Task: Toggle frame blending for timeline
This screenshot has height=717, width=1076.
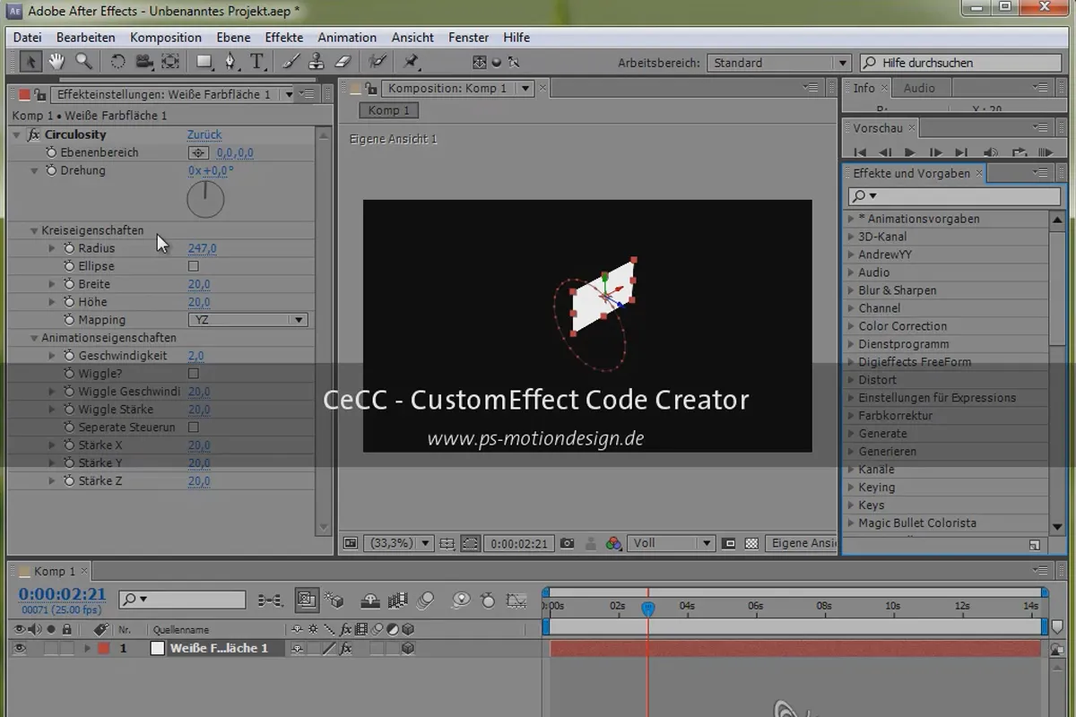Action: (x=399, y=600)
